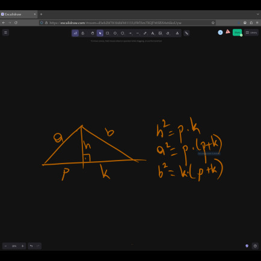The width and height of the screenshot is (261, 261).
Task: Open the help question mark button
Action: click(x=255, y=246)
